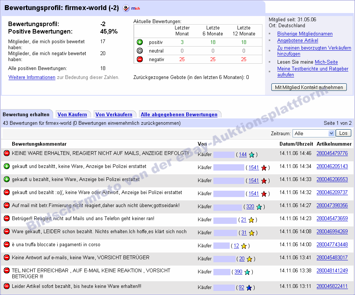Click the 'Datum/Uhrzeit' column header
Screen dimensions: 355x295
tap(296, 144)
